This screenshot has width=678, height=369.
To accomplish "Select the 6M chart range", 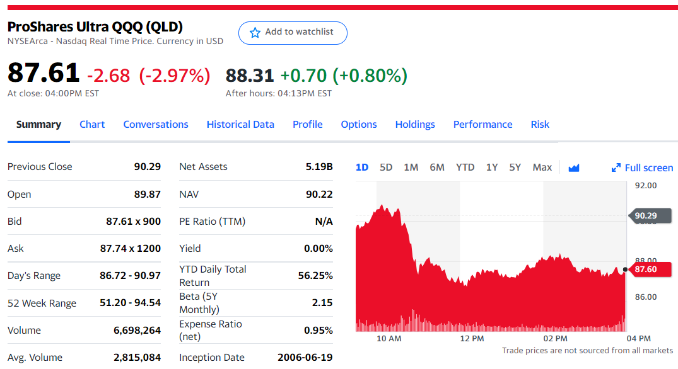I will pyautogui.click(x=437, y=167).
